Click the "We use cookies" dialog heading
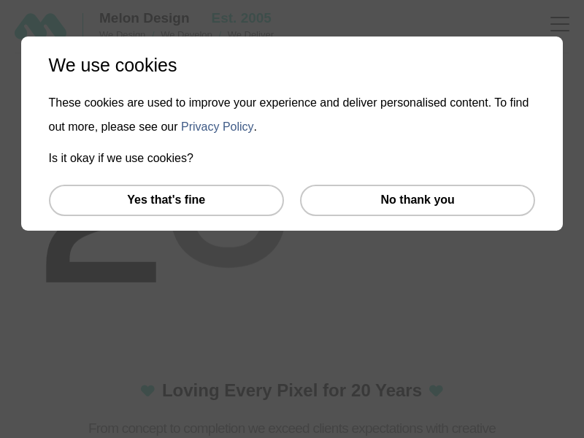Viewport: 584px width, 438px height. 112,66
